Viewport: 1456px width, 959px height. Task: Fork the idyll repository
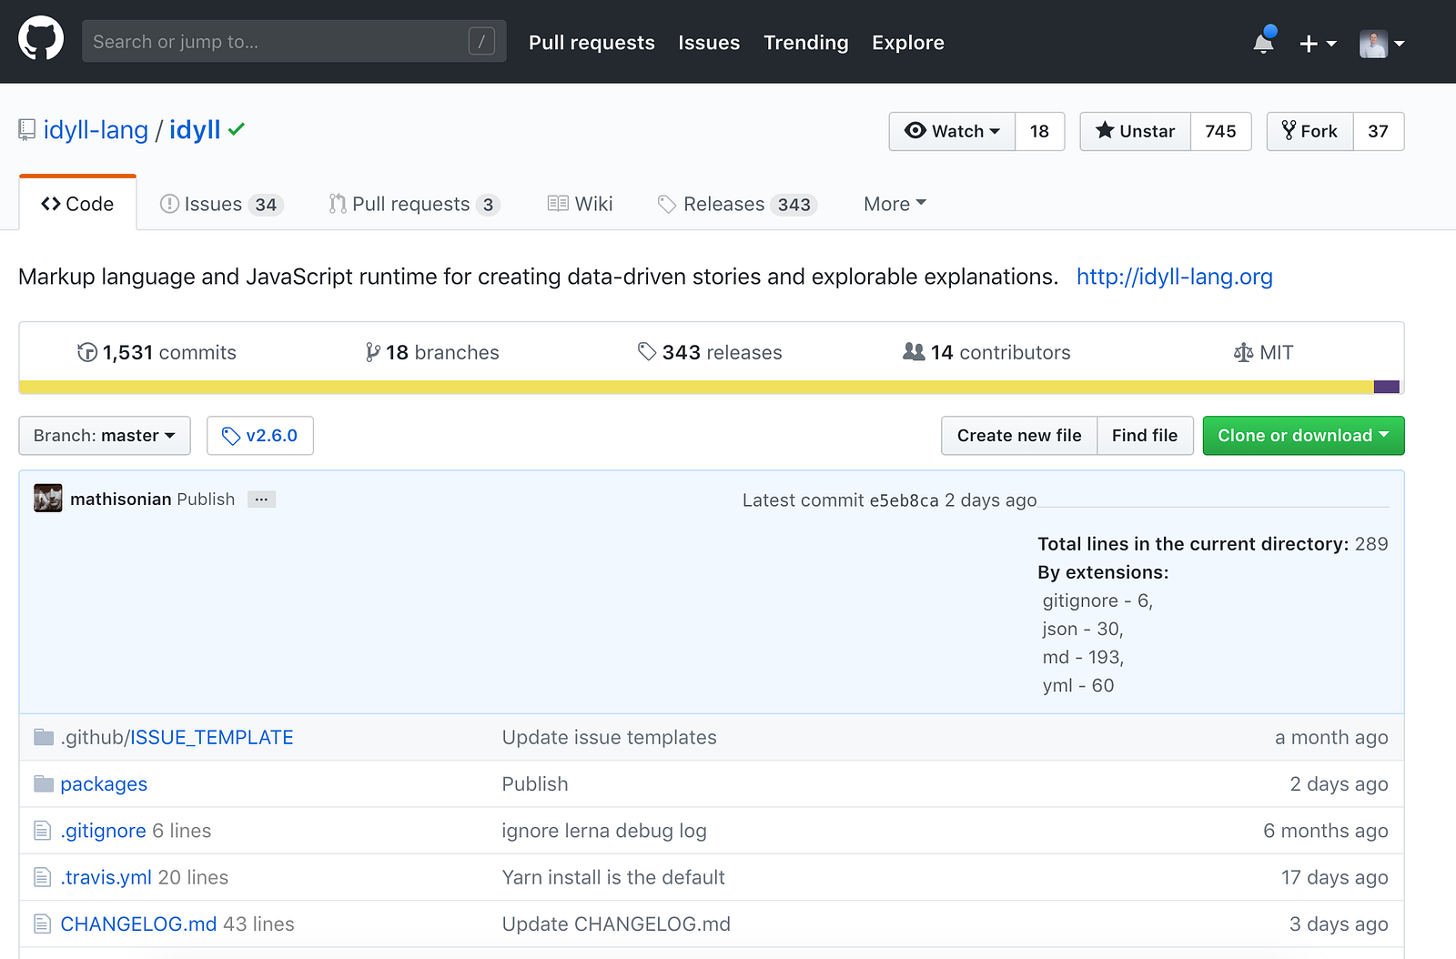click(x=1309, y=131)
